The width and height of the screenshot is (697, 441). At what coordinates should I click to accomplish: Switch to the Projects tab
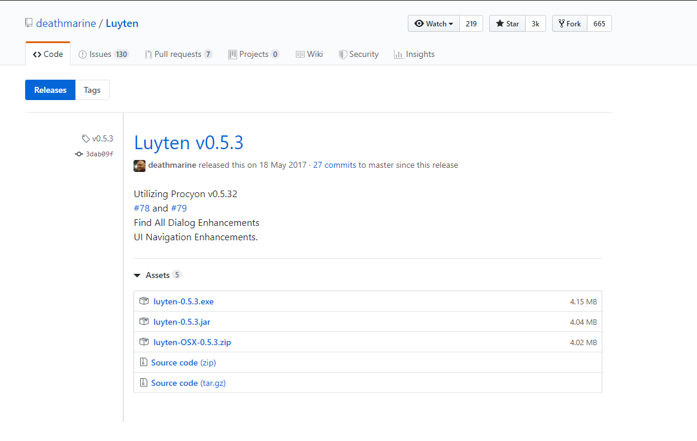click(x=253, y=55)
